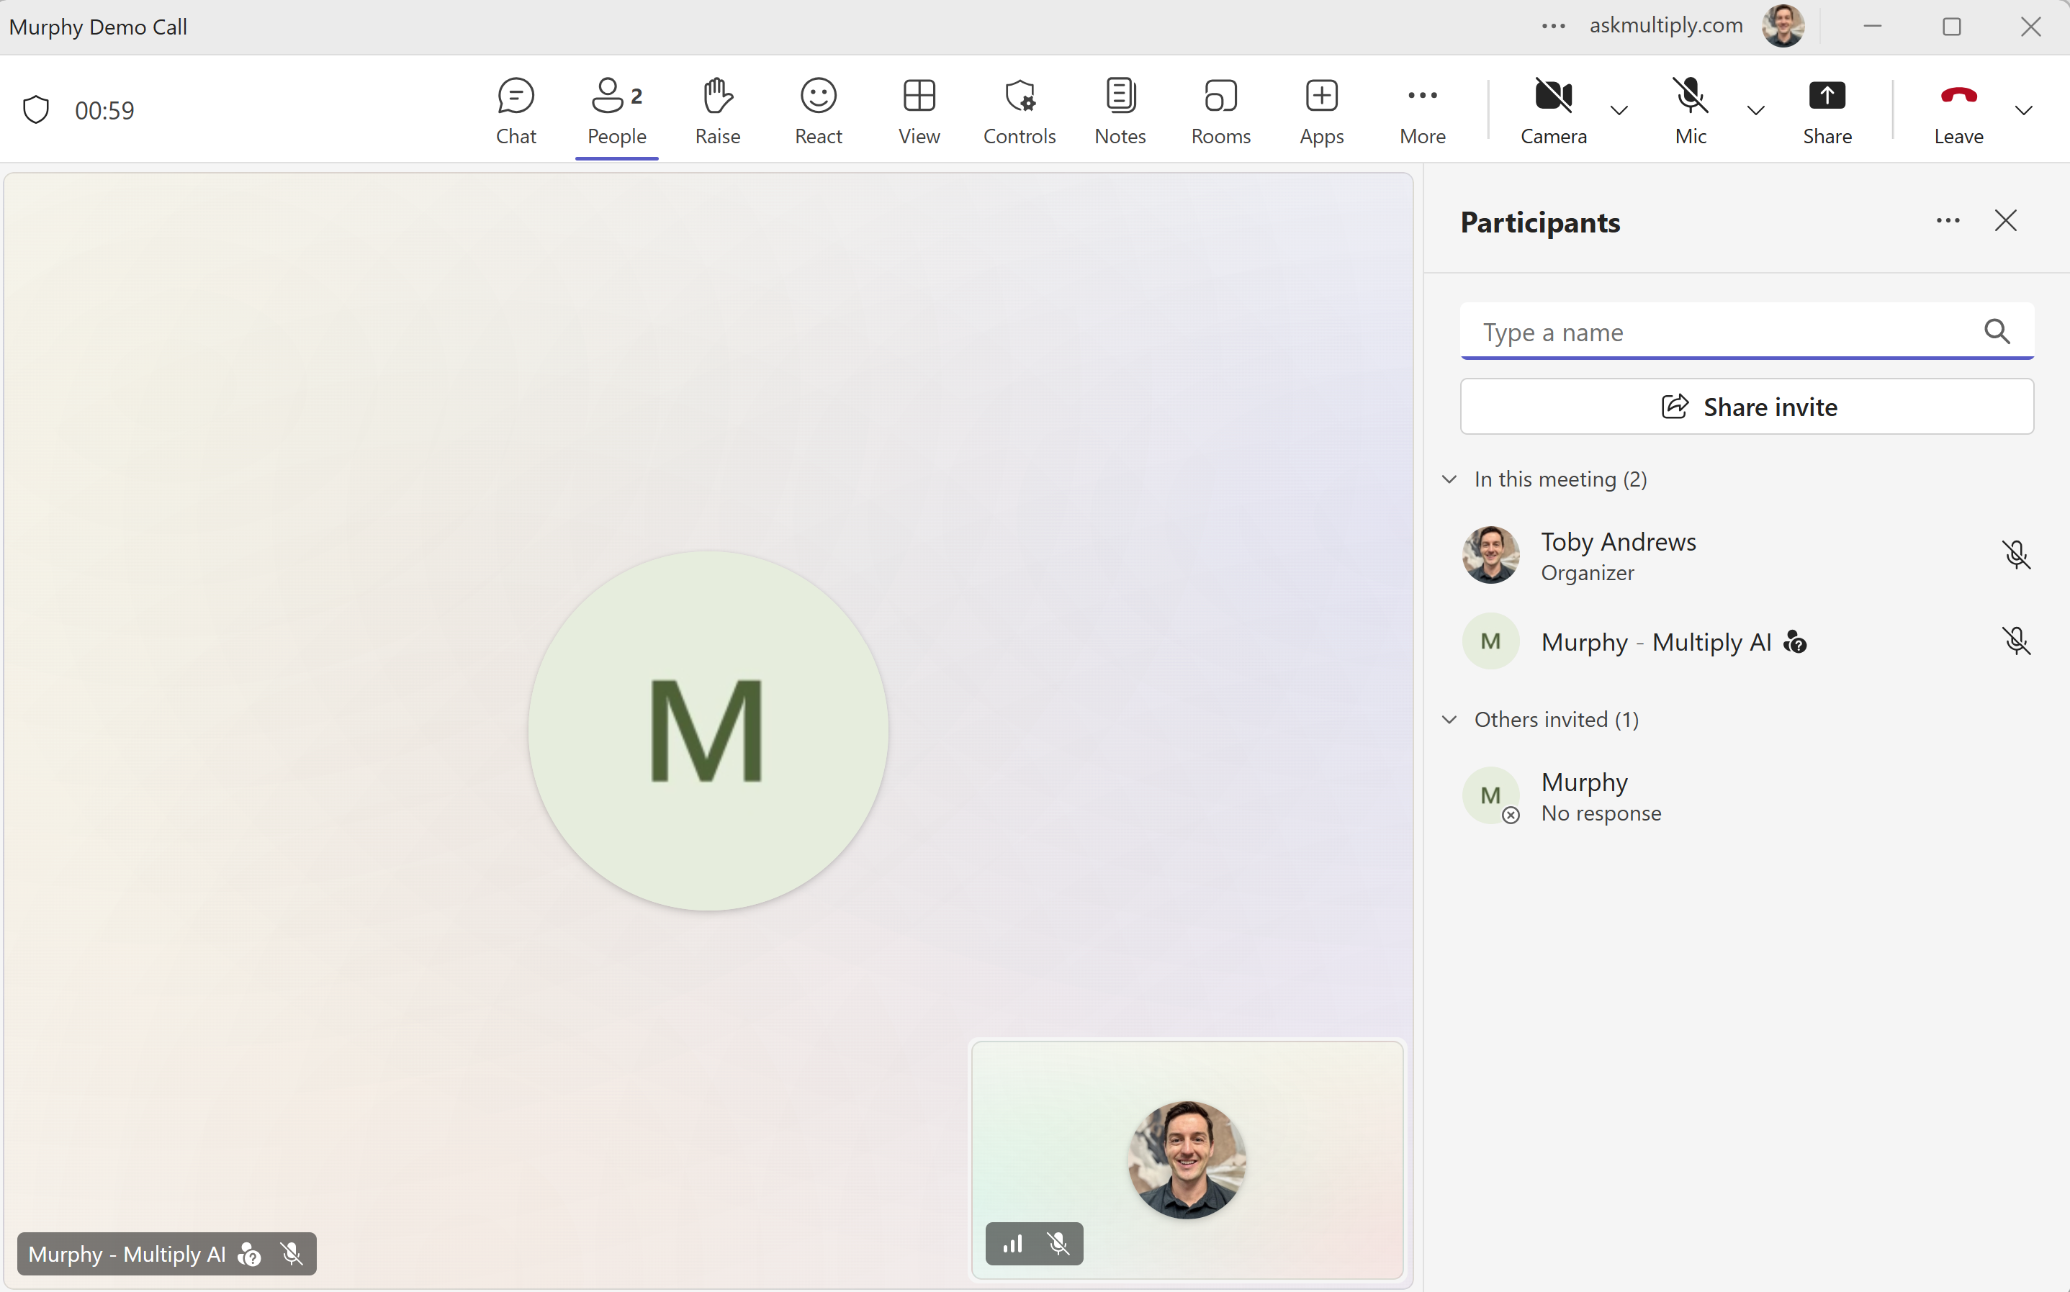Open meeting Notes

[x=1120, y=110]
